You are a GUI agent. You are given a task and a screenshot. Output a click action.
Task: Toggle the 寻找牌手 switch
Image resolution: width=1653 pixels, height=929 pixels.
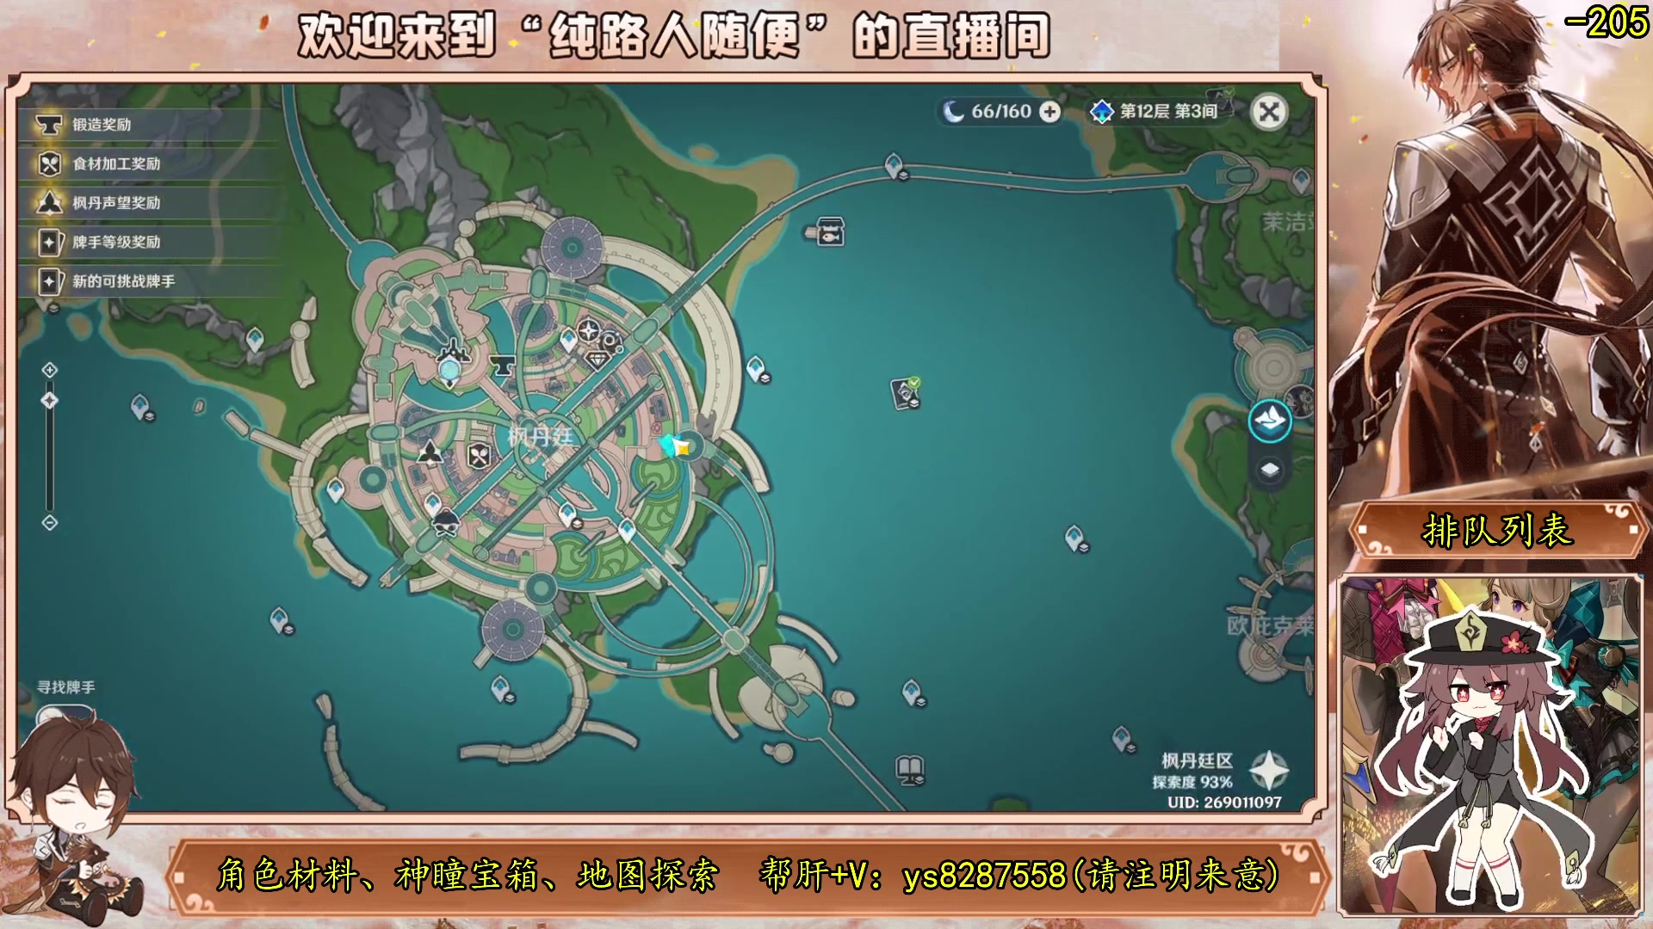point(65,714)
